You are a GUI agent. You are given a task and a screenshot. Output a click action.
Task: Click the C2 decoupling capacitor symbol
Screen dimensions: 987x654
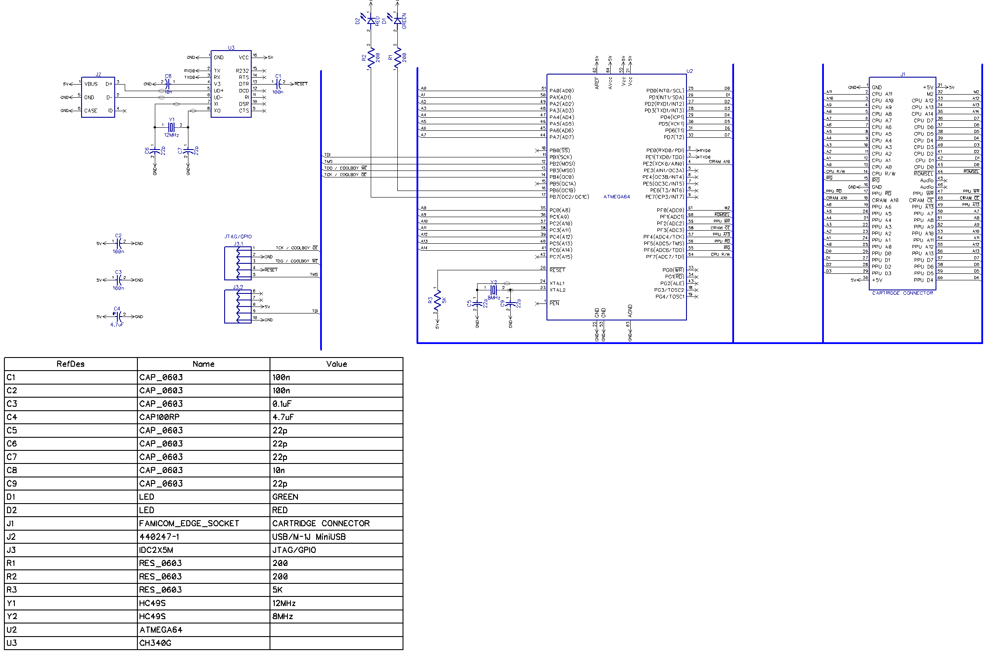pos(118,243)
